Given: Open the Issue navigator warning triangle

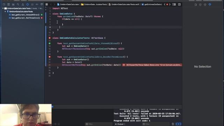Looking at the screenshot, I should pos(23,5).
